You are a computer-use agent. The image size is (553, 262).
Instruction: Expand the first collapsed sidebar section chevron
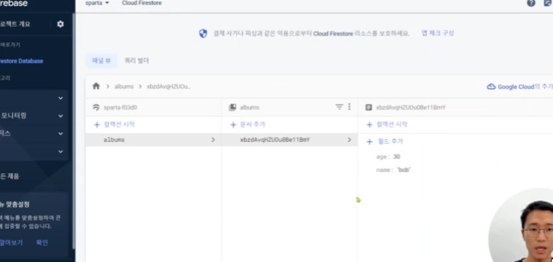(61, 98)
